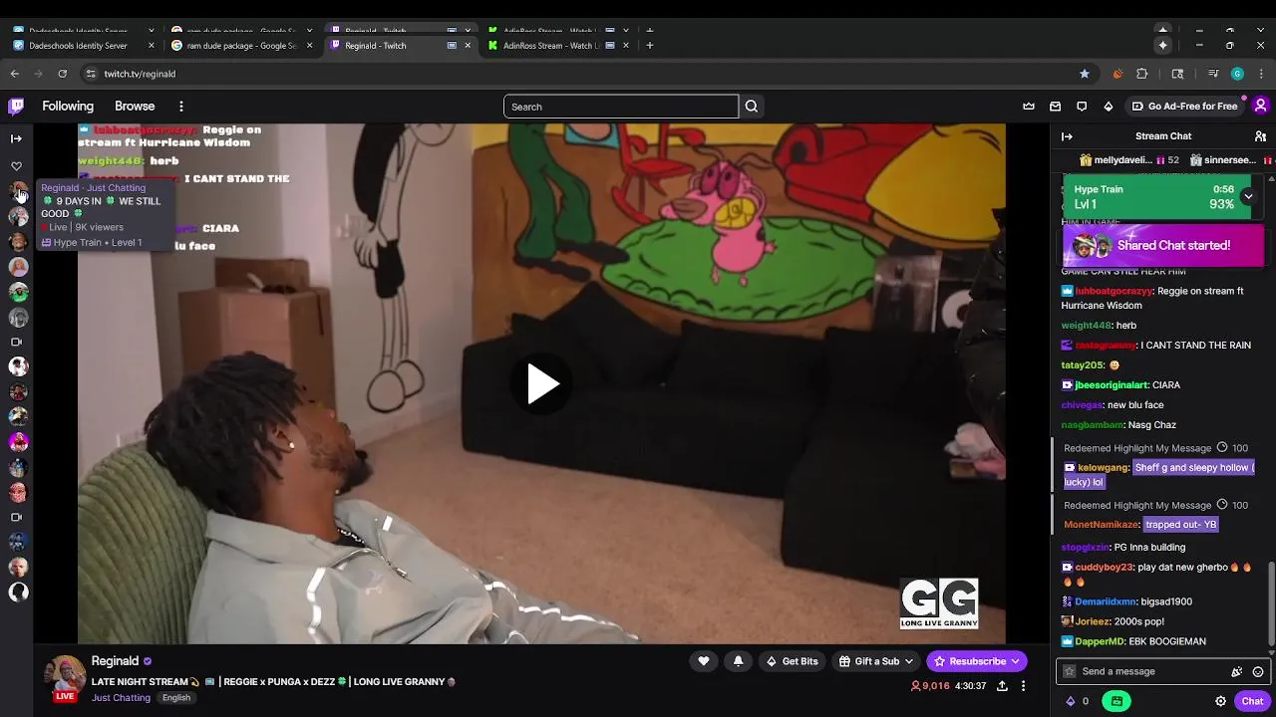Open the Browse page

(x=135, y=107)
